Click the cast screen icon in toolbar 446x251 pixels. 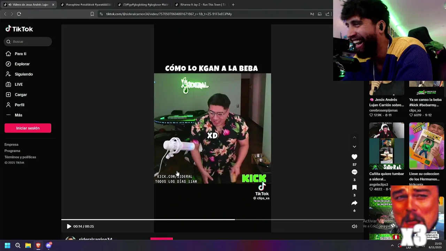tap(320, 14)
